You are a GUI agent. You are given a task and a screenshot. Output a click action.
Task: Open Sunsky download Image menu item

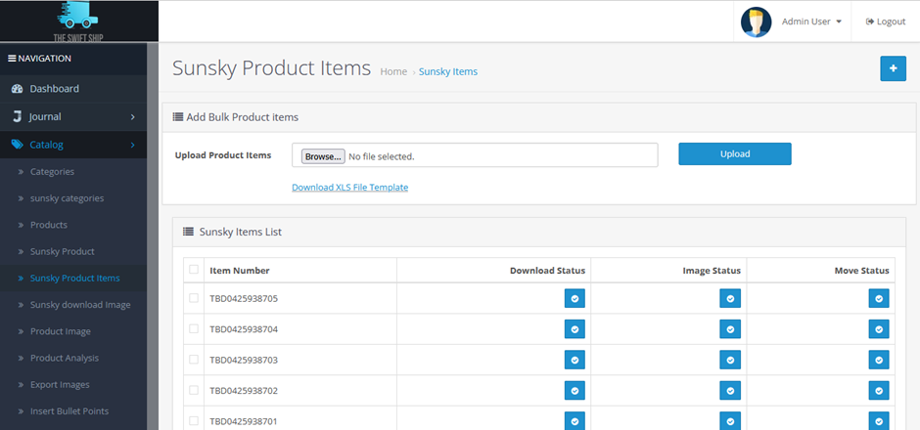[x=80, y=305]
